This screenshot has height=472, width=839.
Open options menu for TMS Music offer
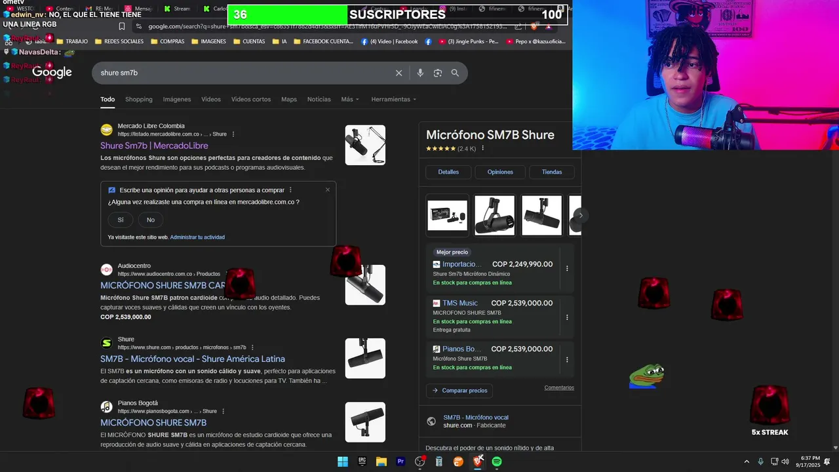click(x=567, y=317)
